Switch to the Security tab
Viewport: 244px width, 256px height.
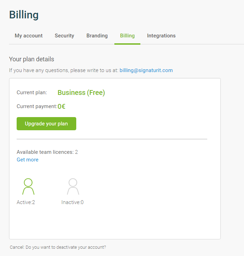tap(64, 36)
